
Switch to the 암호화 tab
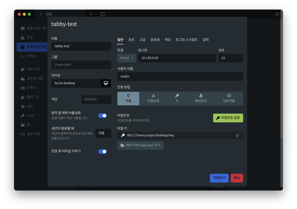[155, 40]
